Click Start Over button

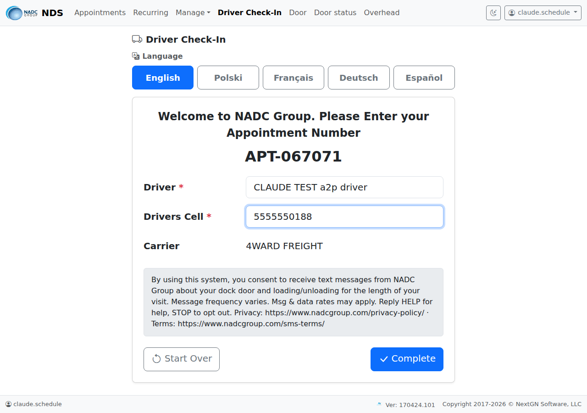coord(182,359)
